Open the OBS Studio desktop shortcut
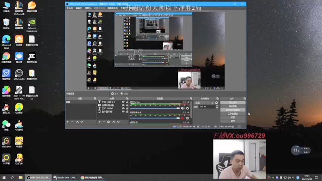 19,75
